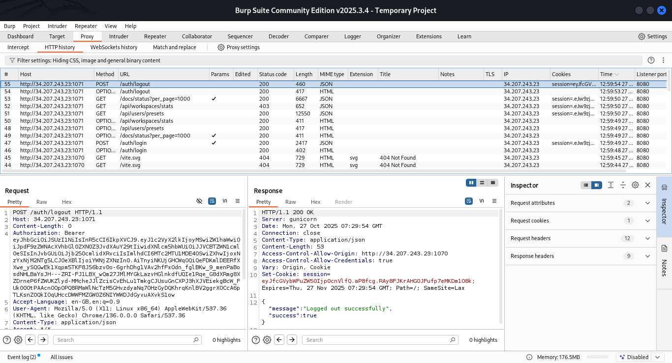Click the Response search field
Image resolution: width=672 pixels, height=363 pixels.
click(381, 340)
